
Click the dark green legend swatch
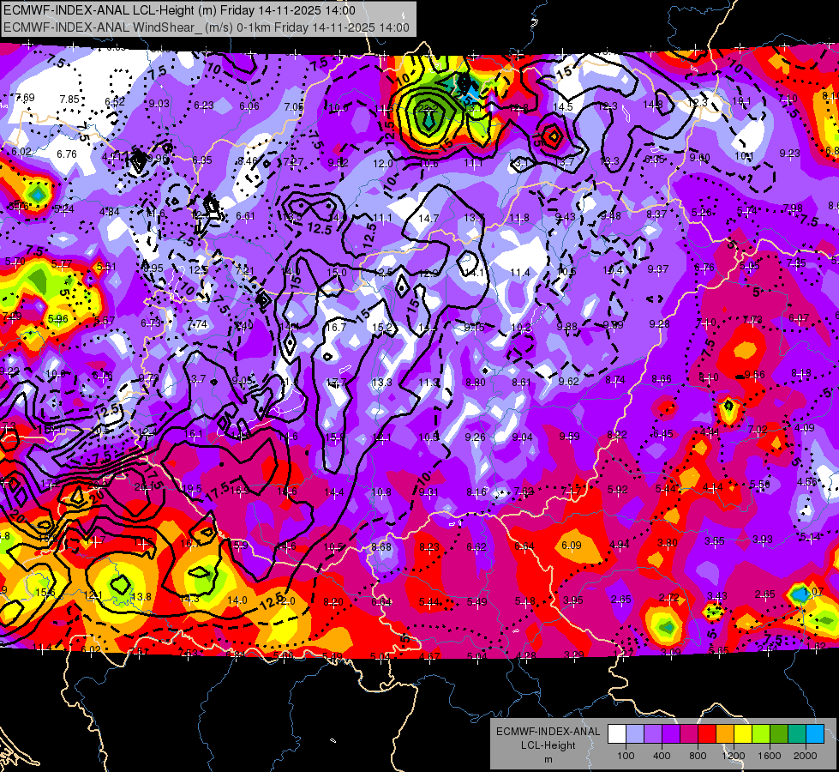(x=779, y=733)
